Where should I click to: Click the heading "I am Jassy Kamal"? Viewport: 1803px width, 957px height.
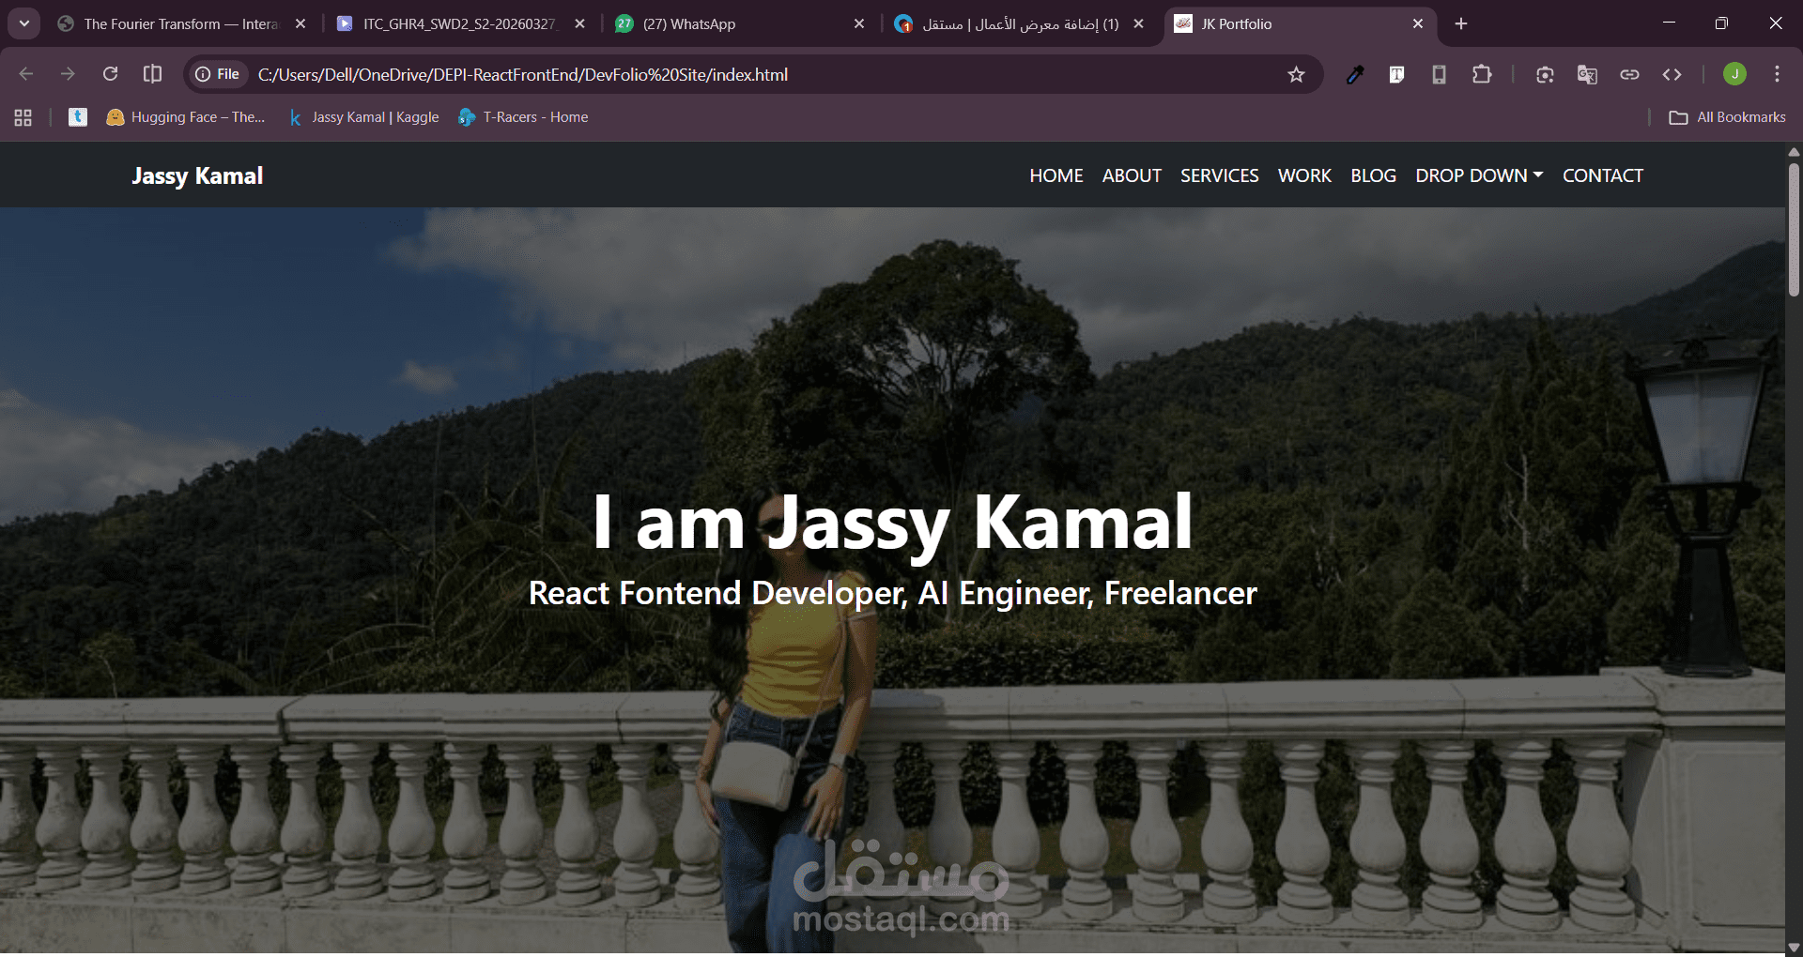[893, 523]
